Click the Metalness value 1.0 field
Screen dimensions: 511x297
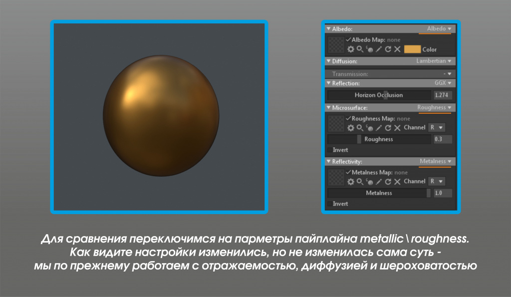pyautogui.click(x=443, y=193)
